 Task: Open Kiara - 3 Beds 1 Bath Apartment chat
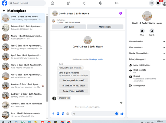coord(23,66)
